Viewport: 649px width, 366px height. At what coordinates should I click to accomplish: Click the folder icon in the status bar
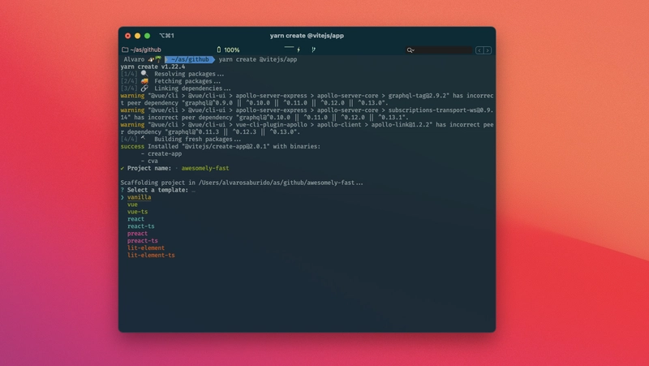click(x=125, y=50)
